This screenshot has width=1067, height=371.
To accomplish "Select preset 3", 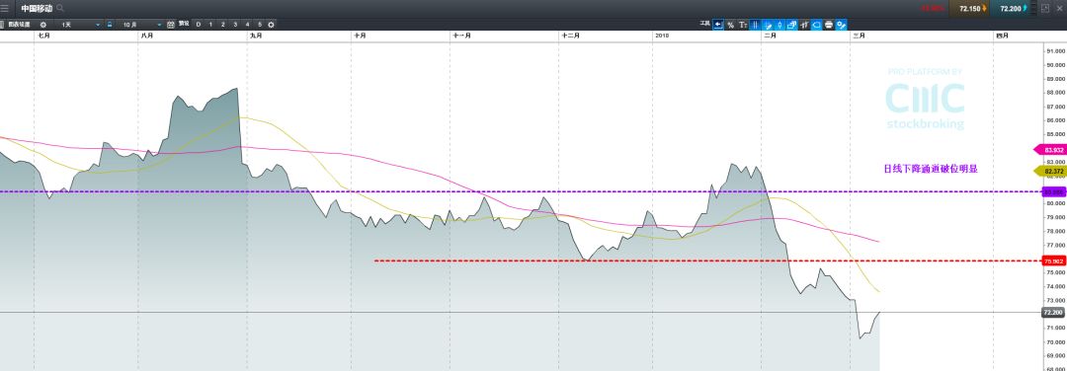I will [x=235, y=25].
